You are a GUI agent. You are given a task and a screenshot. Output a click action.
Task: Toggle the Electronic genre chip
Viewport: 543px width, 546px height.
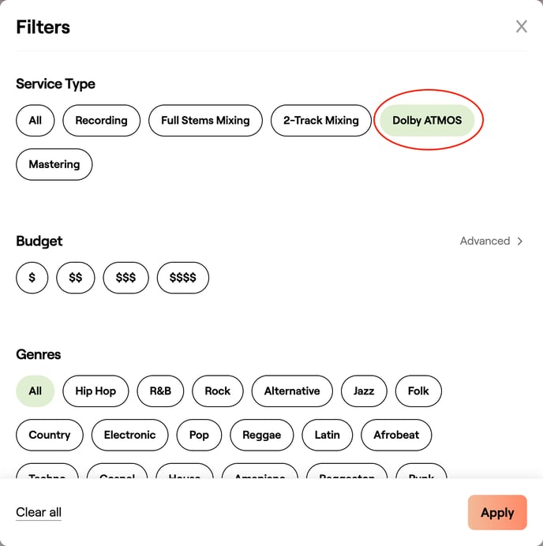pyautogui.click(x=129, y=435)
